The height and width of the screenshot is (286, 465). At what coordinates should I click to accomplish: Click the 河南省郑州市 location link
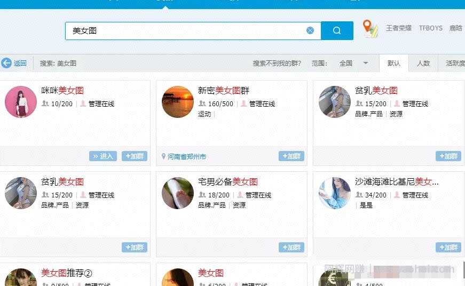coord(187,156)
